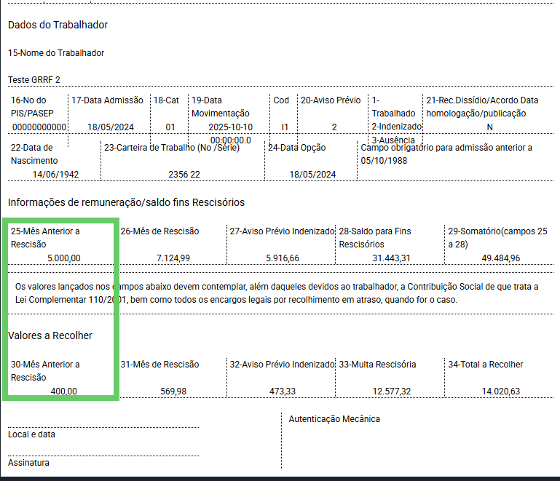Select the PIS/PASEP number 00000000000

39,127
